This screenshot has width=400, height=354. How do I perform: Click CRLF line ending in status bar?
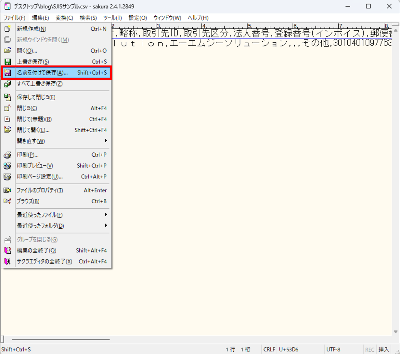click(x=269, y=349)
